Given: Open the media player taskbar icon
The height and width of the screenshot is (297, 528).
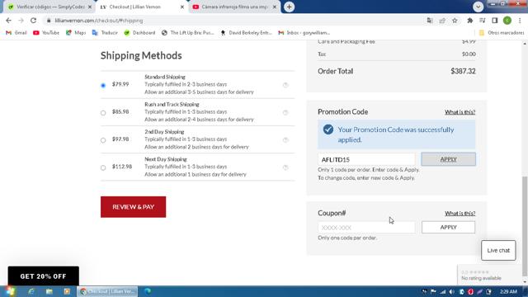Looking at the screenshot, I should (x=67, y=291).
